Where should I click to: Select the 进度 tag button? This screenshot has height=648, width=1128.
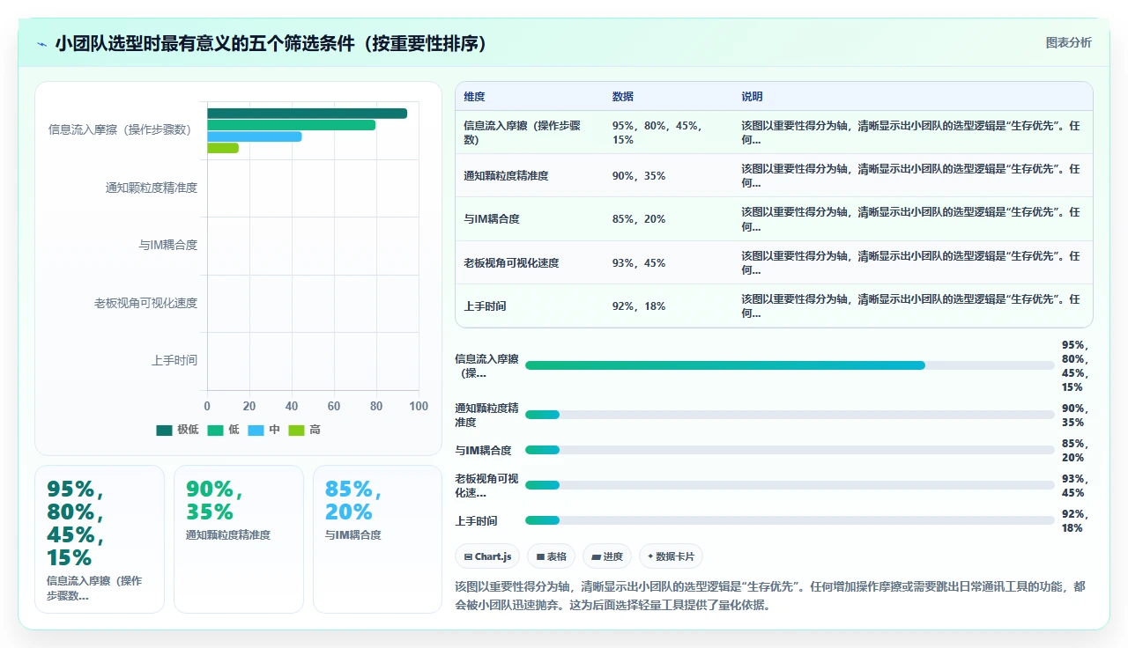click(x=607, y=556)
